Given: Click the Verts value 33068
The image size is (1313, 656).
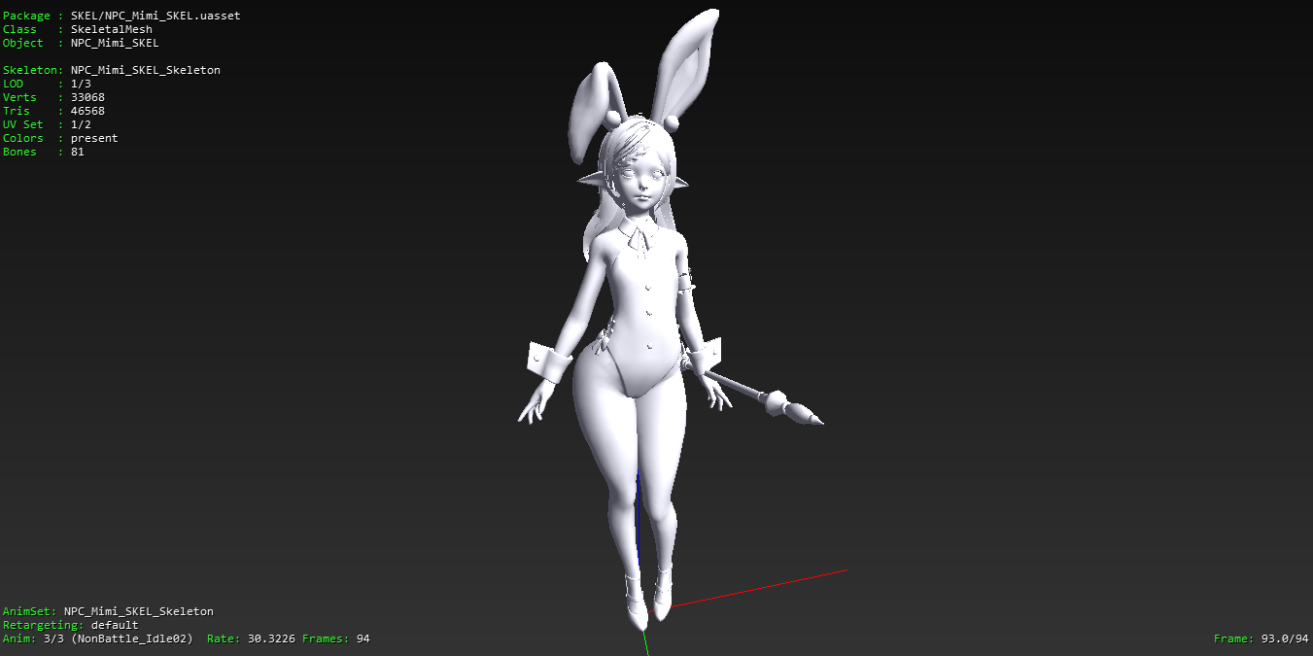Looking at the screenshot, I should 87,97.
